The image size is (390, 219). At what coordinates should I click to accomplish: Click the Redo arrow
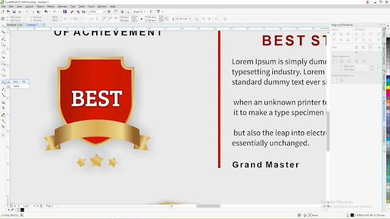(54, 12)
